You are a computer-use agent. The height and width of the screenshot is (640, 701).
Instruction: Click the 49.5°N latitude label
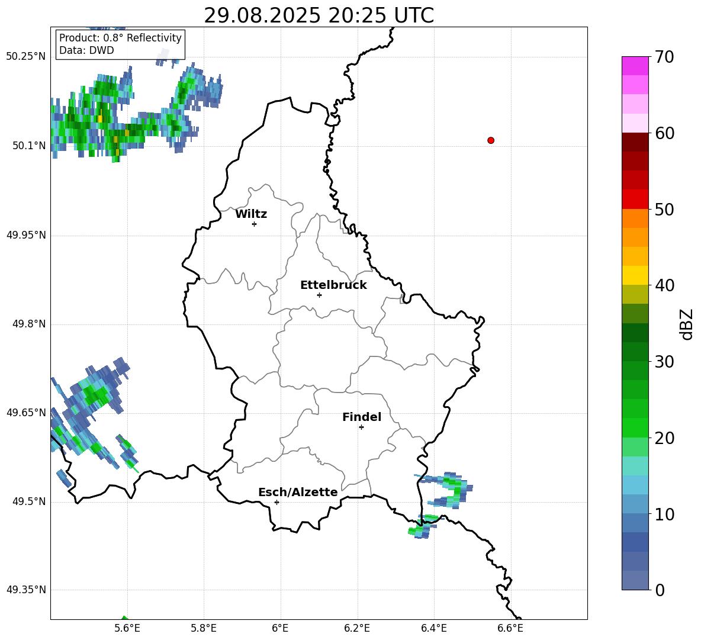click(29, 501)
